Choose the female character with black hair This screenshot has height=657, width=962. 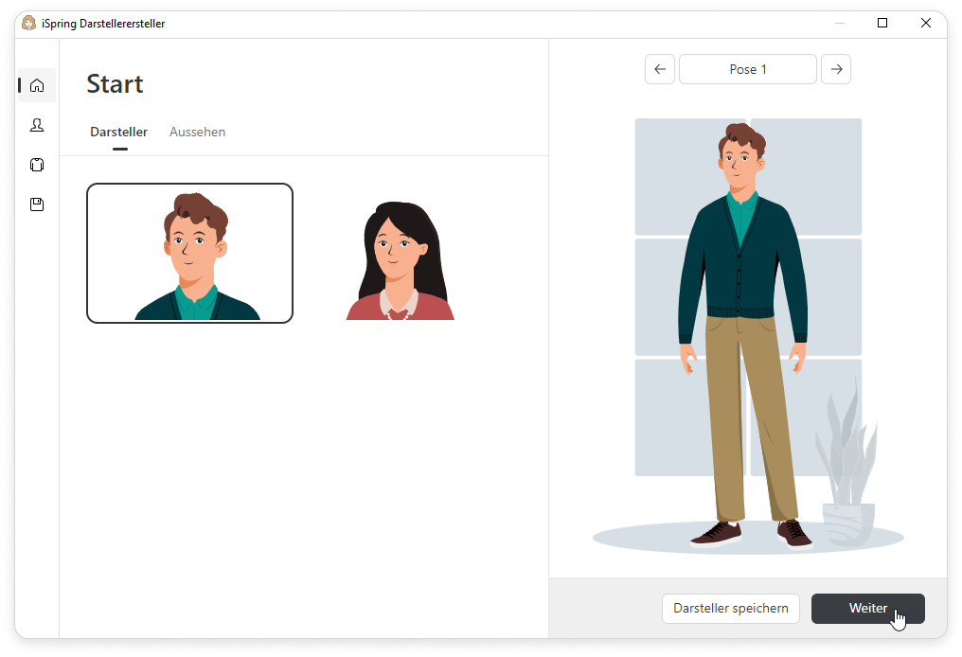tap(400, 260)
